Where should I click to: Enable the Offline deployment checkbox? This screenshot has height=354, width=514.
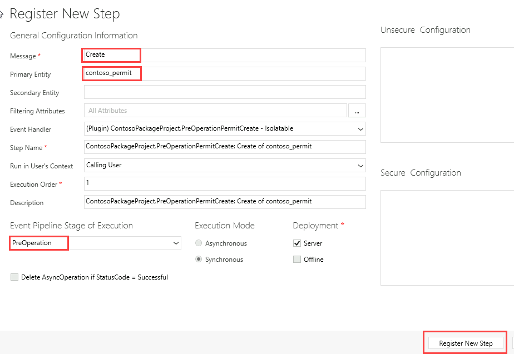click(x=297, y=260)
